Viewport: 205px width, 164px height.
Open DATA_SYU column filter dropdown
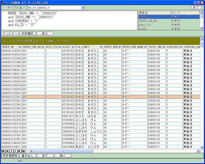[x=59, y=47]
